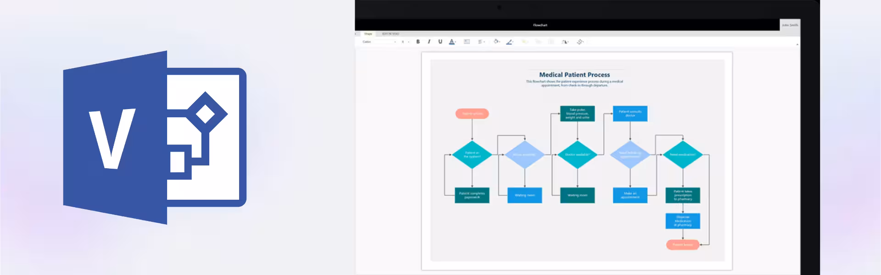Select the flowchart description subtitle text

[x=574, y=83]
